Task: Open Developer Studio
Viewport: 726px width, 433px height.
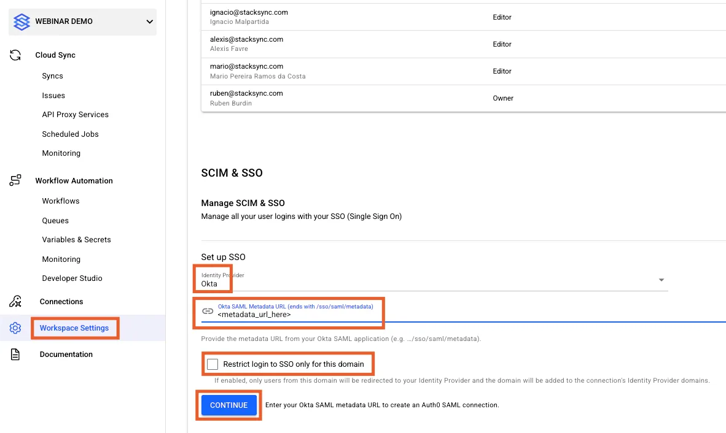Action: [72, 278]
